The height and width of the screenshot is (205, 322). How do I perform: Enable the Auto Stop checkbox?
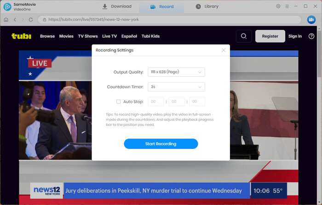point(118,102)
